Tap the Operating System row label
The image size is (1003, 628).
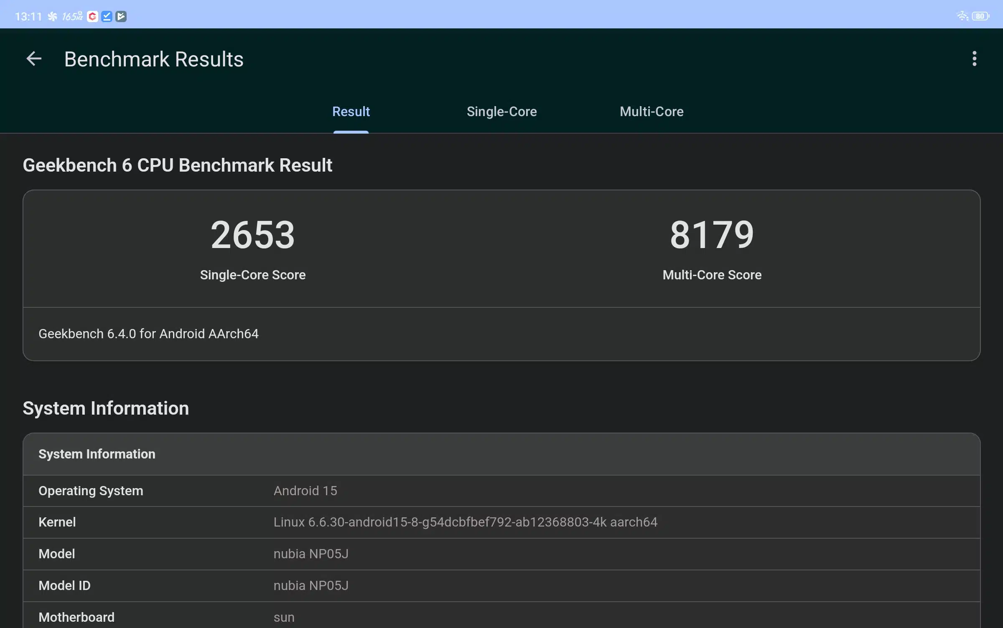point(91,491)
